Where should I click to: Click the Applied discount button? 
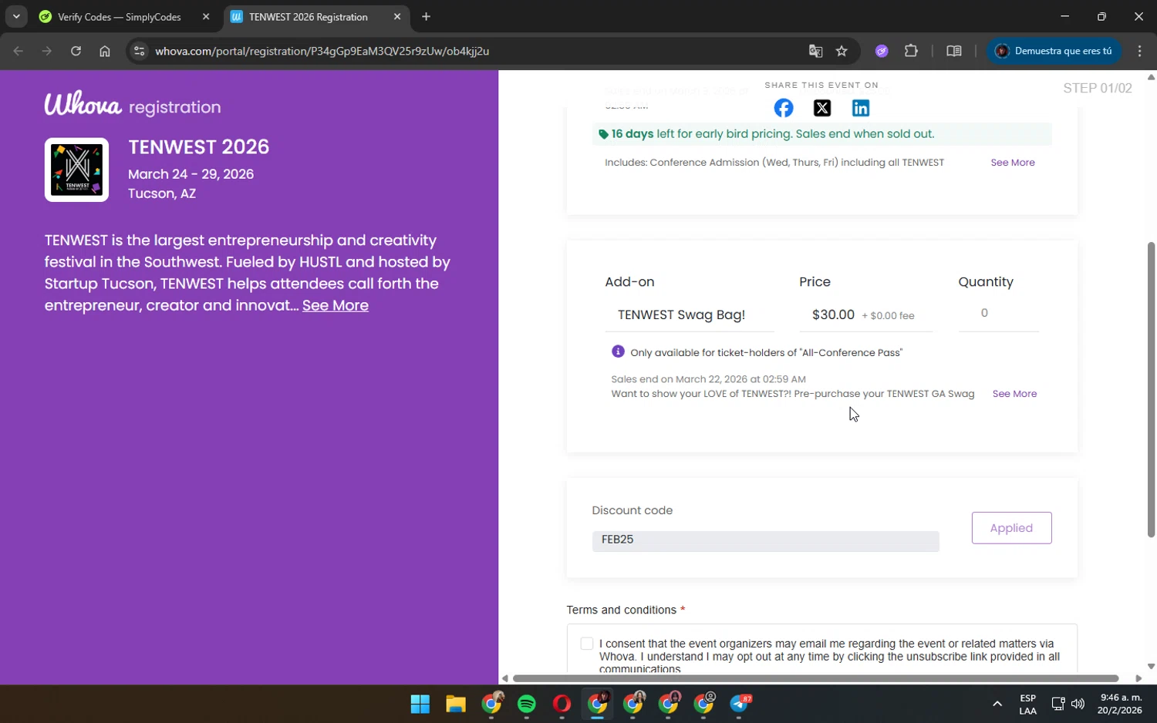click(x=1011, y=528)
